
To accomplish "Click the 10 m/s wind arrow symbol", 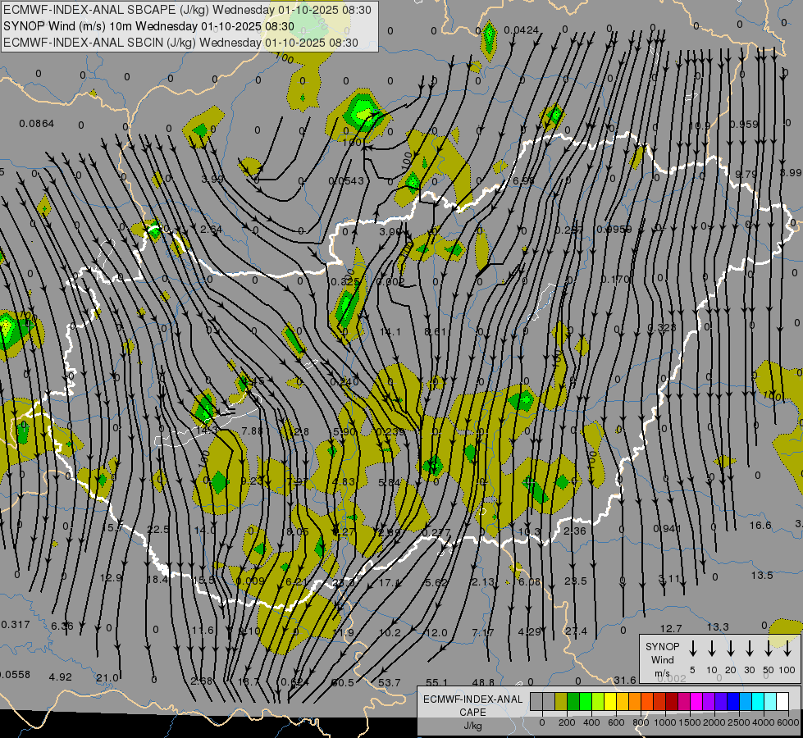I will tap(712, 649).
